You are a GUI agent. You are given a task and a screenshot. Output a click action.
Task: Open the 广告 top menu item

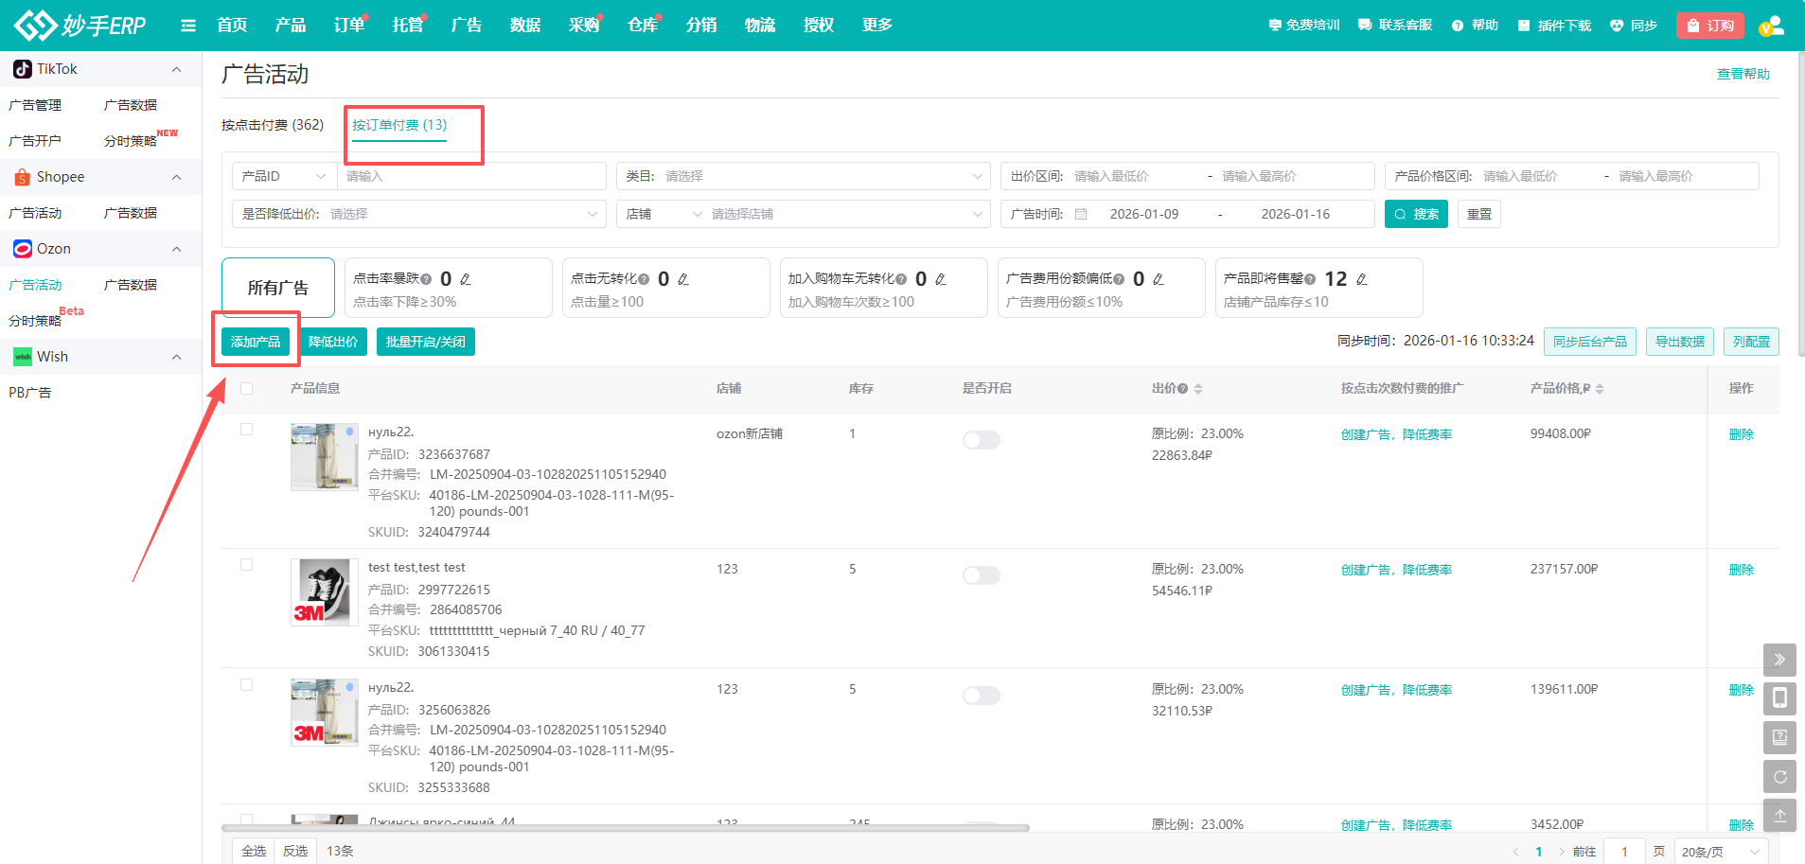(x=466, y=26)
